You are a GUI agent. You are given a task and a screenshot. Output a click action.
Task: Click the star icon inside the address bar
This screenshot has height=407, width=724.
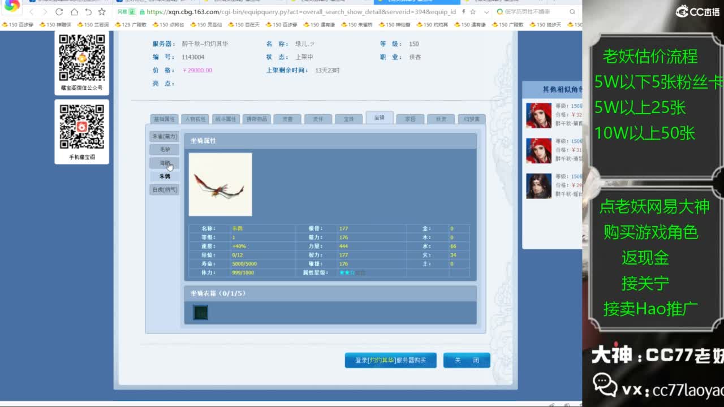473,12
